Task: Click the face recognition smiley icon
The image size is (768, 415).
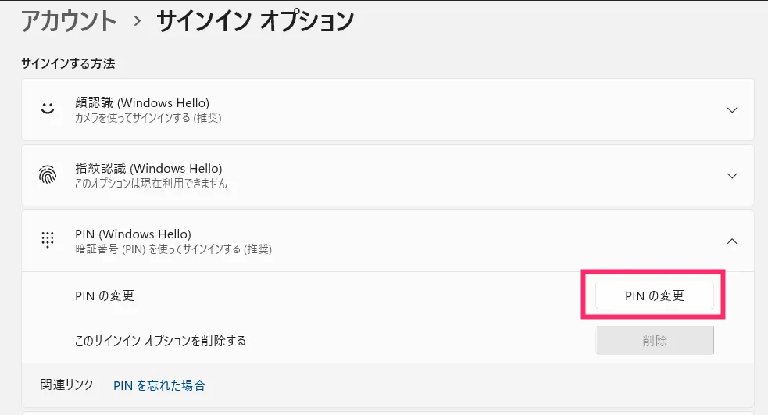Action: point(48,109)
